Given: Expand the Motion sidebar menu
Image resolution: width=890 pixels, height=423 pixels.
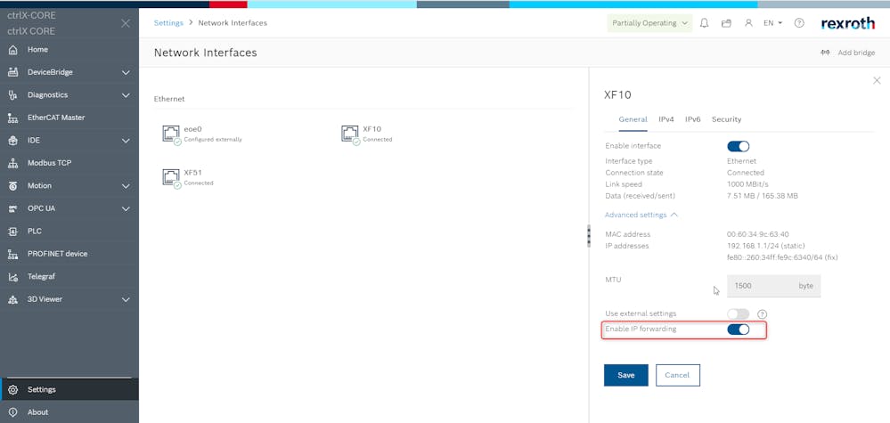Looking at the screenshot, I should pos(126,186).
